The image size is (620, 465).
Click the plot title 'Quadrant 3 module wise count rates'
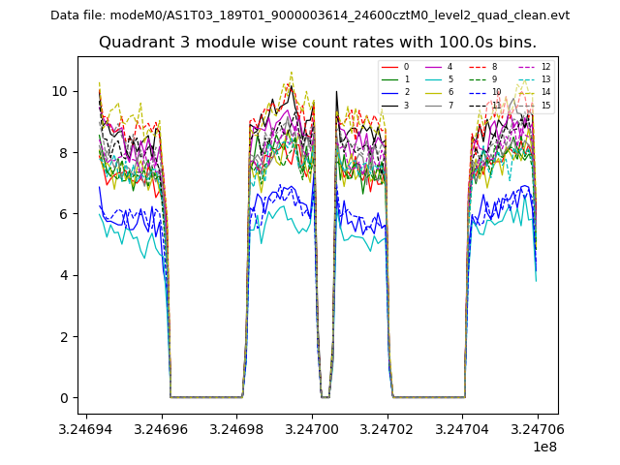(318, 43)
